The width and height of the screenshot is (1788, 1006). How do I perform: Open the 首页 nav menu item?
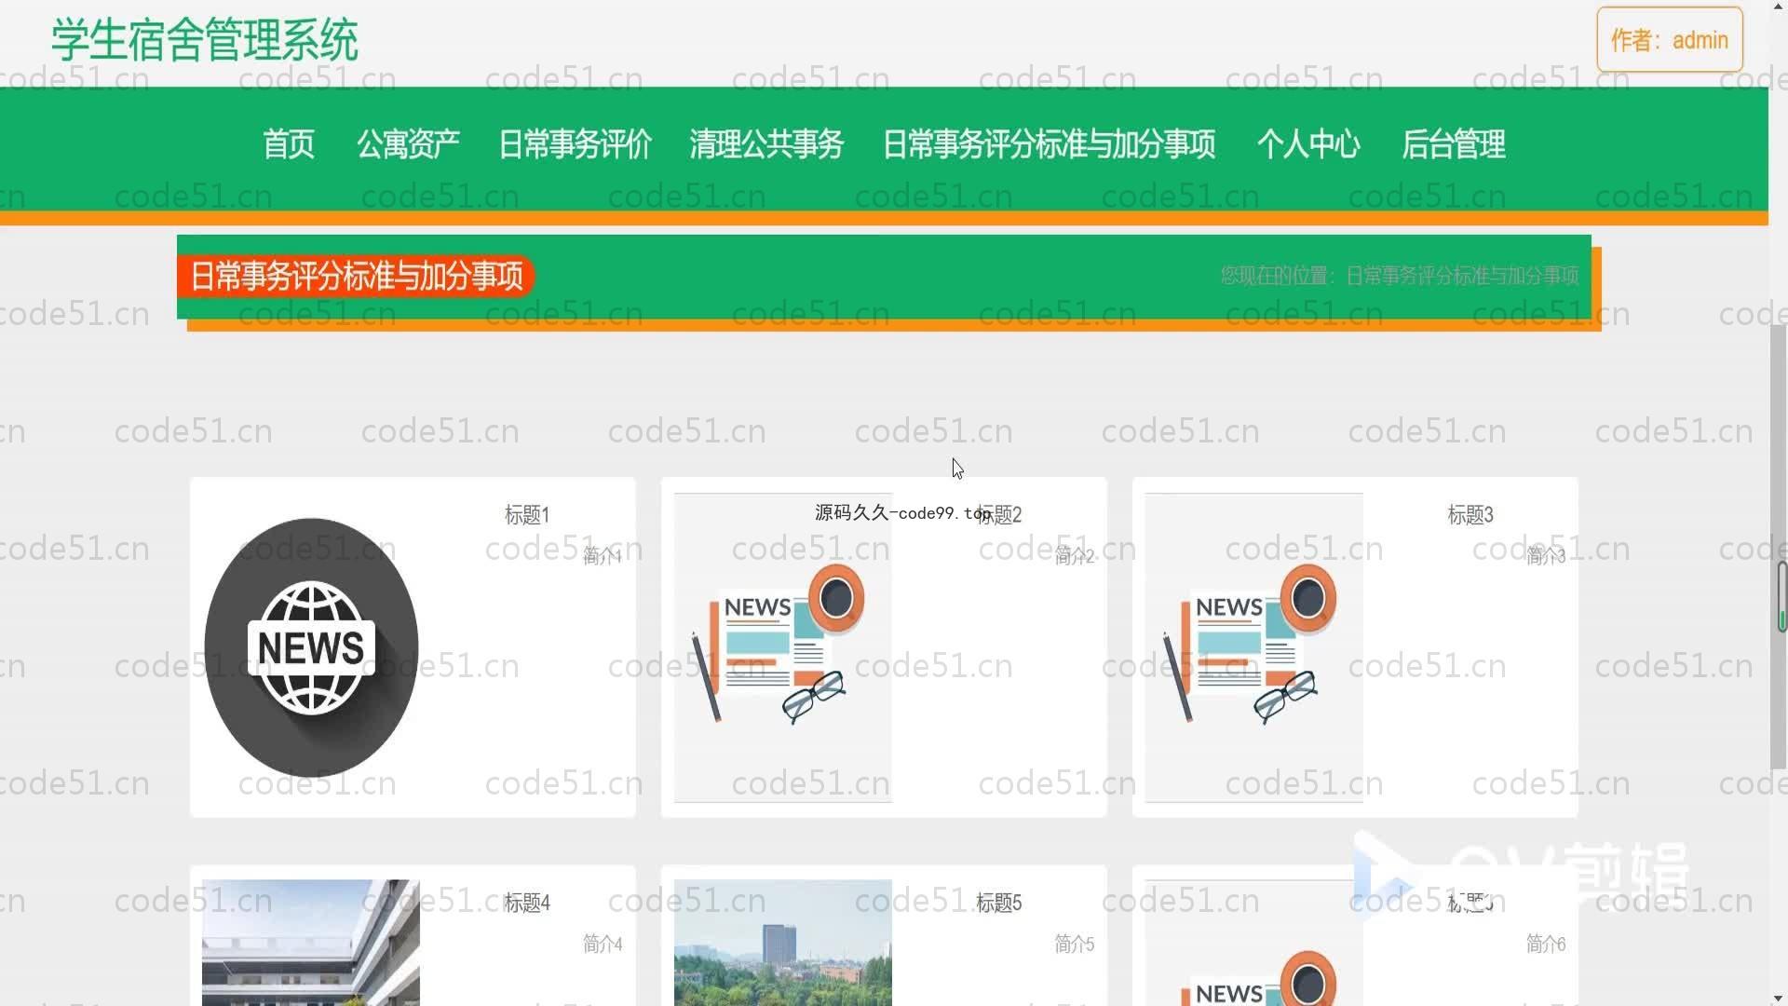click(289, 144)
